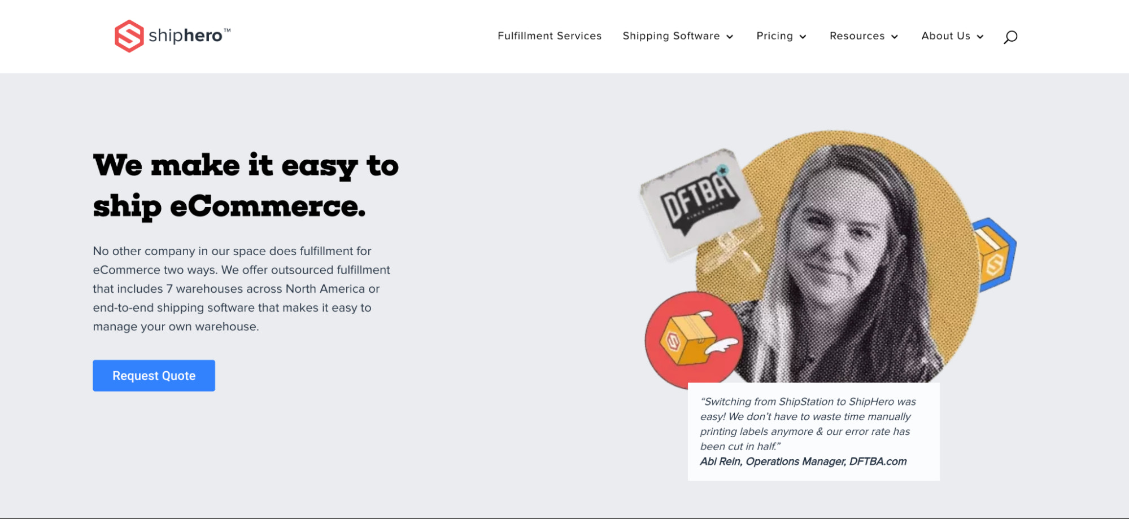
Task: Click the ShipStation testimonial quote box
Action: click(813, 432)
